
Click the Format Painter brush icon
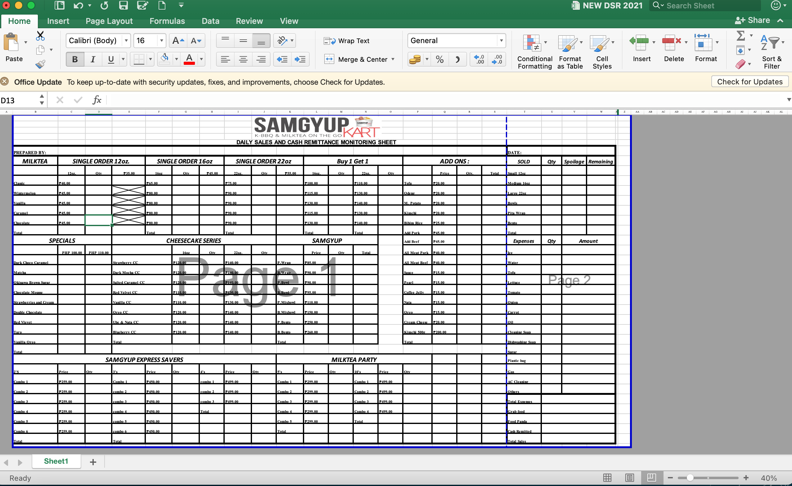40,64
